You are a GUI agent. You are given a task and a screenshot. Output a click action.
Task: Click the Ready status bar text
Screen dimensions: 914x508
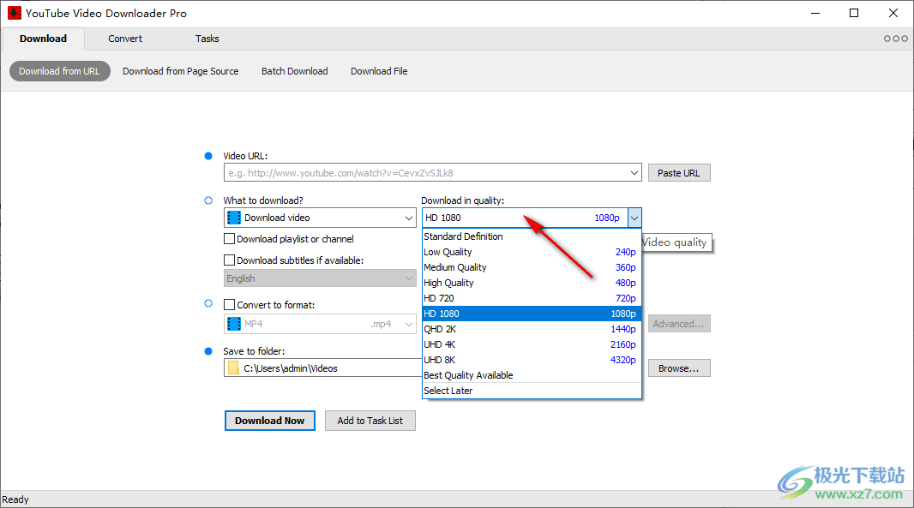pyautogui.click(x=15, y=499)
